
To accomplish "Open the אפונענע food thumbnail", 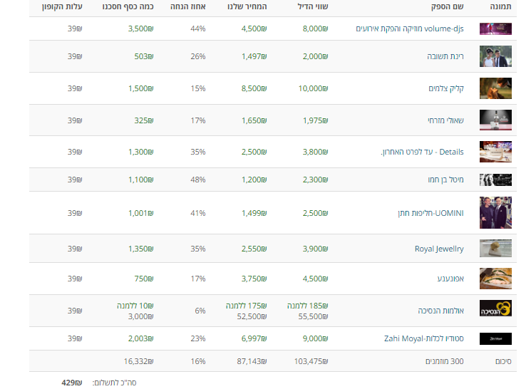I will 495,279.
